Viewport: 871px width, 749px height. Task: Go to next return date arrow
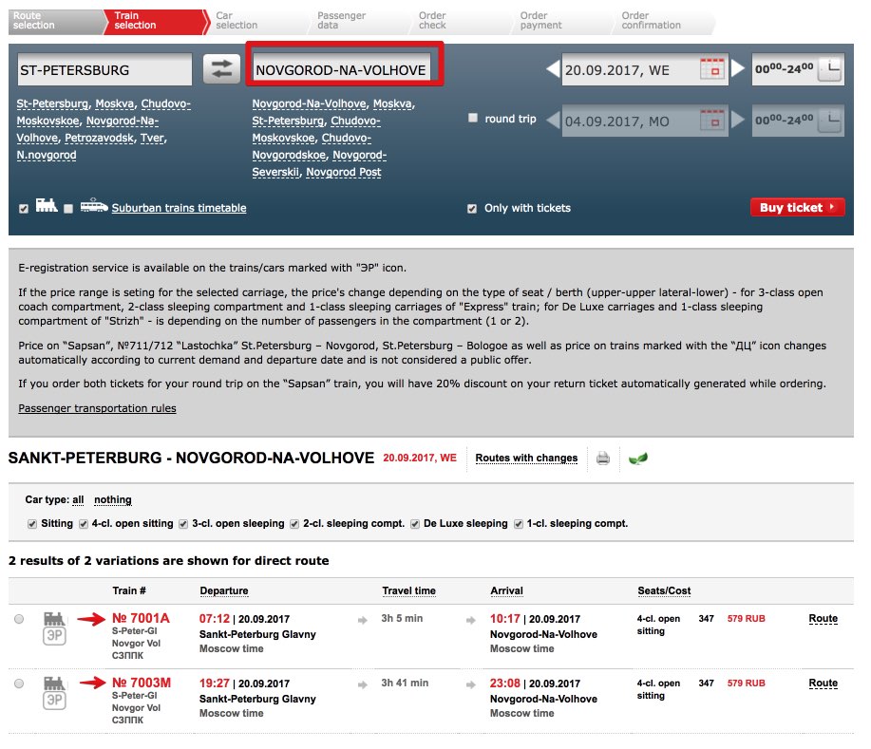pos(738,120)
